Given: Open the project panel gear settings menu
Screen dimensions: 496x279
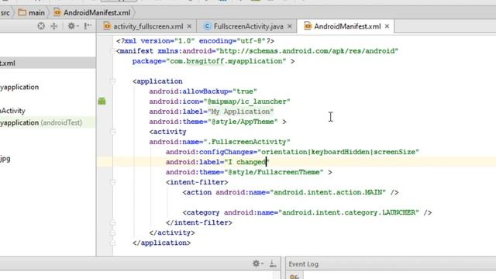Looking at the screenshot, I should click(x=72, y=26).
